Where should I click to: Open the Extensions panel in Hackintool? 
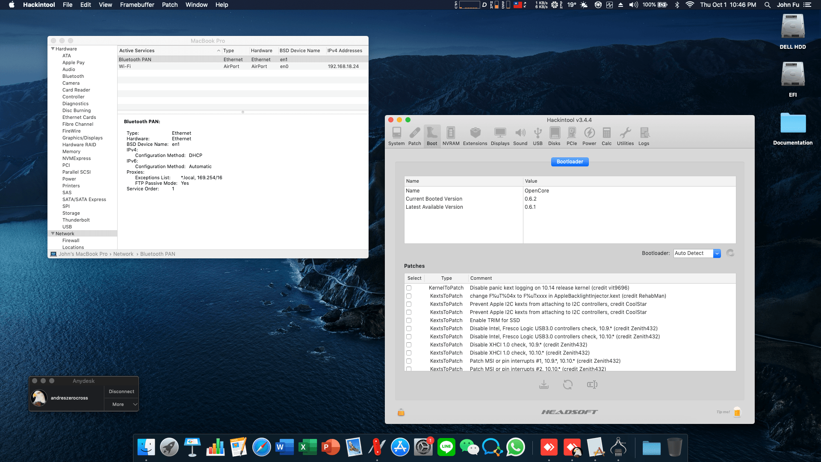475,136
